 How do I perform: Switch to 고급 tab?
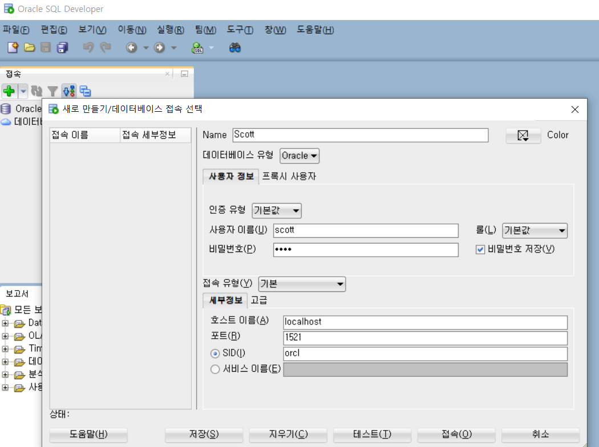(x=258, y=300)
